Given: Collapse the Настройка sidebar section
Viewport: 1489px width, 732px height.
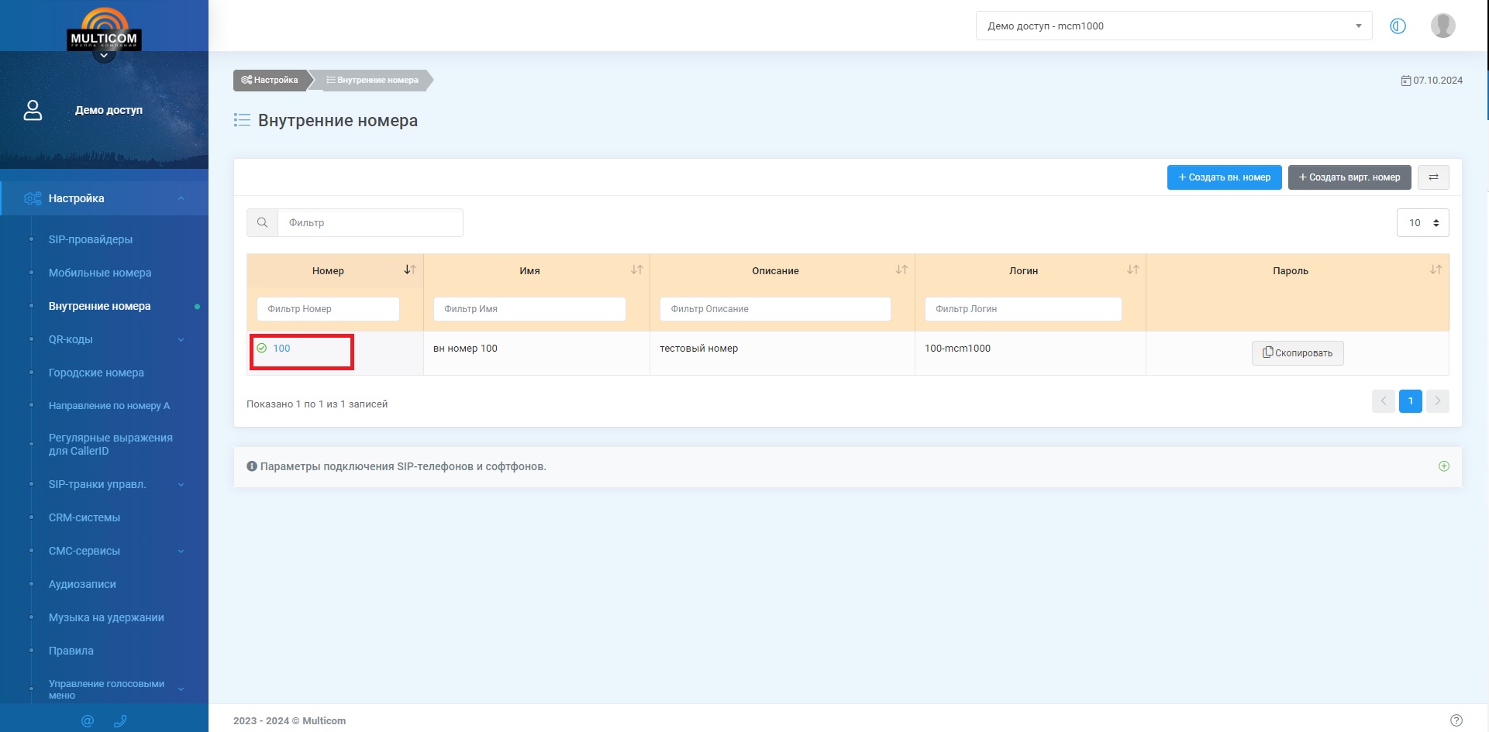Looking at the screenshot, I should 181,198.
